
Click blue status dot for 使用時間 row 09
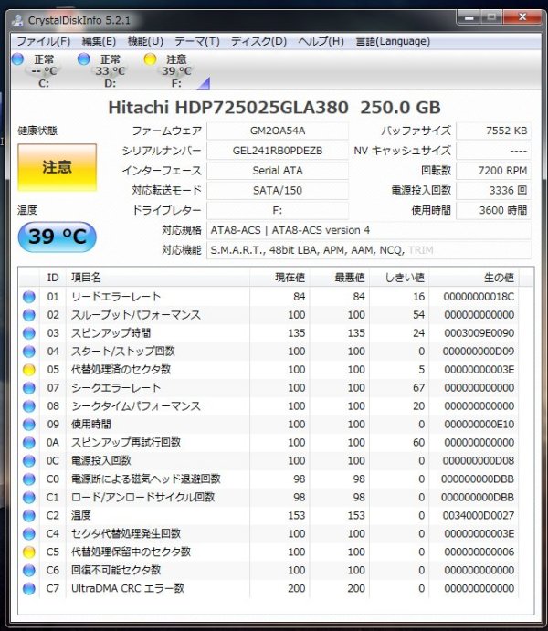click(x=29, y=425)
